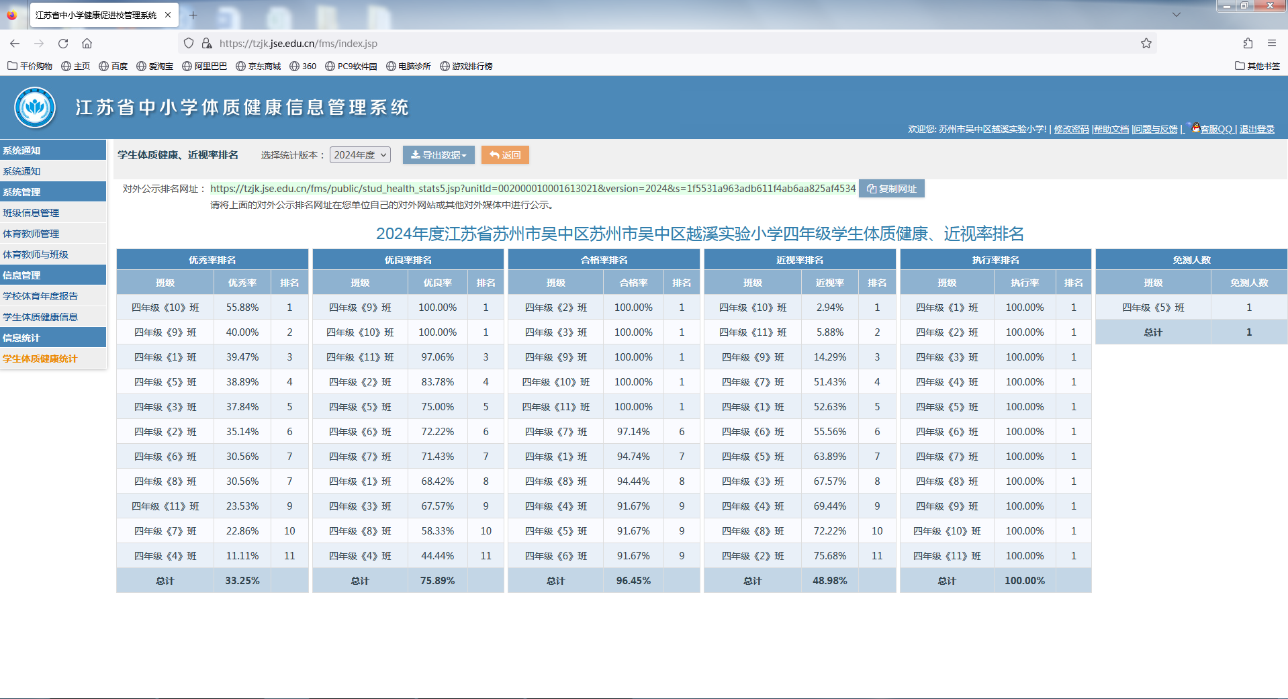Screen dimensions: 1288x699
Task: Open the 阿里巴巴 bookmark
Action: pyautogui.click(x=204, y=66)
